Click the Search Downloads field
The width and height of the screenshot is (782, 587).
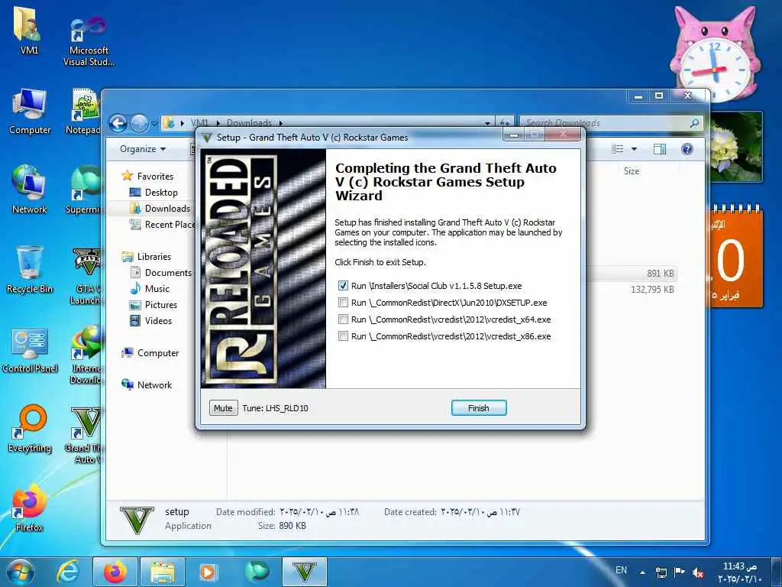(x=611, y=123)
